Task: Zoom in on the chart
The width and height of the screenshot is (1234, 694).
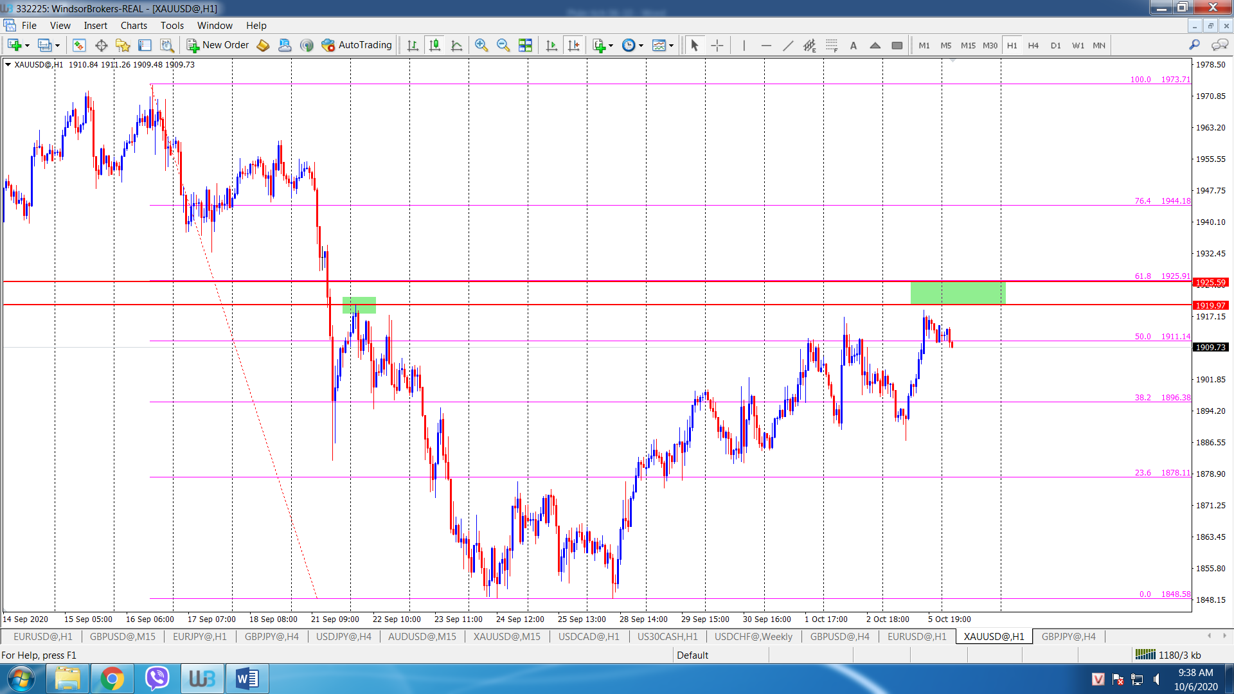Action: click(x=481, y=45)
